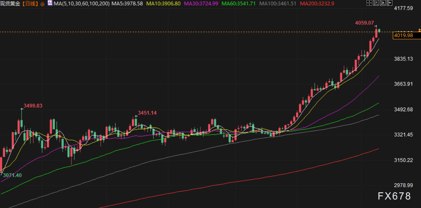
Task: Select the MA100 gray legend label
Action: [x=278, y=4]
